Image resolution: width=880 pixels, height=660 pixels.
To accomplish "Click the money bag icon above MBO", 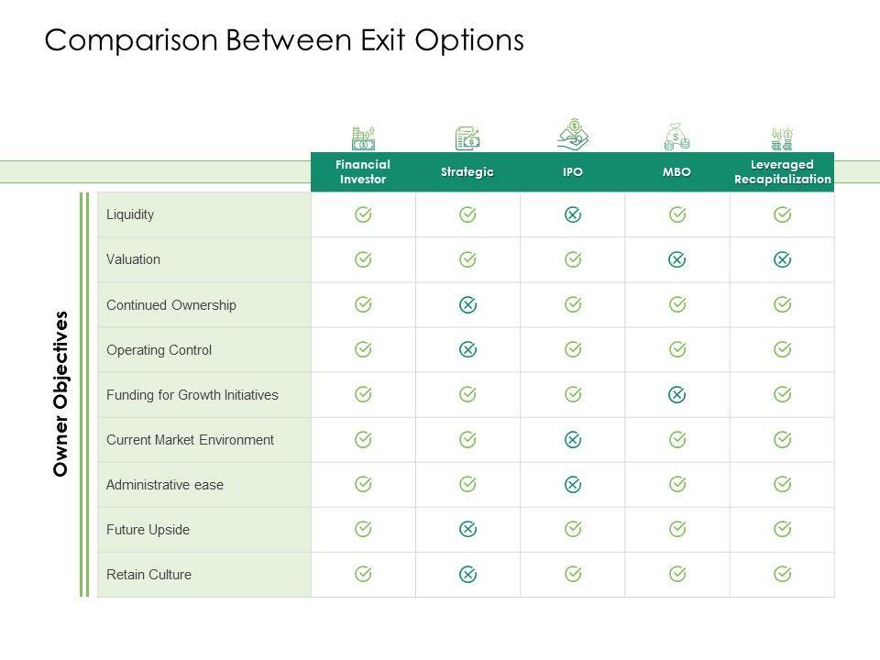I will point(676,137).
